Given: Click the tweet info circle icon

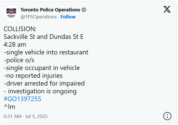Looking at the screenshot, I should (167, 116).
